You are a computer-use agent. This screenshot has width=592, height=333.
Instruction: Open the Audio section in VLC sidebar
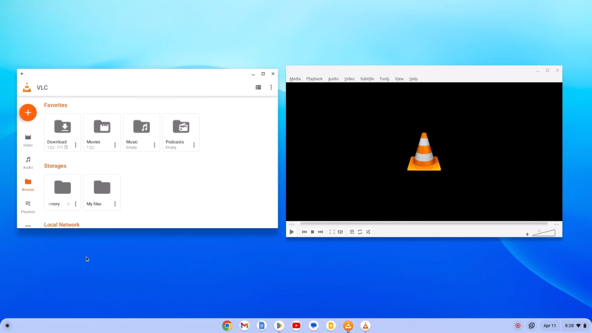[x=28, y=163]
